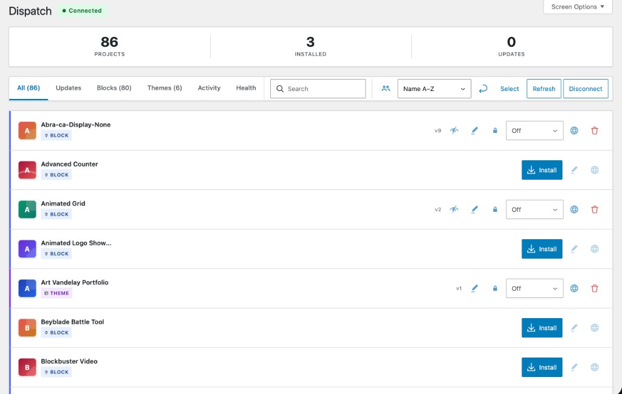The width and height of the screenshot is (622, 394).
Task: Click the Animated Grid project name
Action: pyautogui.click(x=63, y=203)
